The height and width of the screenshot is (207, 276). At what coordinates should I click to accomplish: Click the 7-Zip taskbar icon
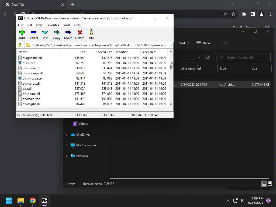[44, 201]
